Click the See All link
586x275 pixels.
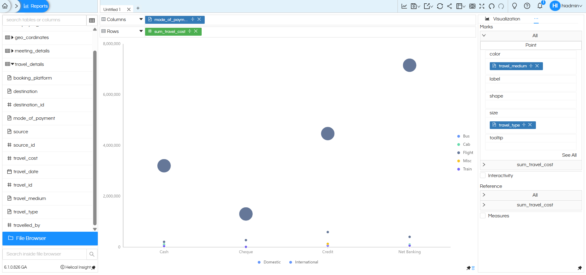click(x=569, y=155)
